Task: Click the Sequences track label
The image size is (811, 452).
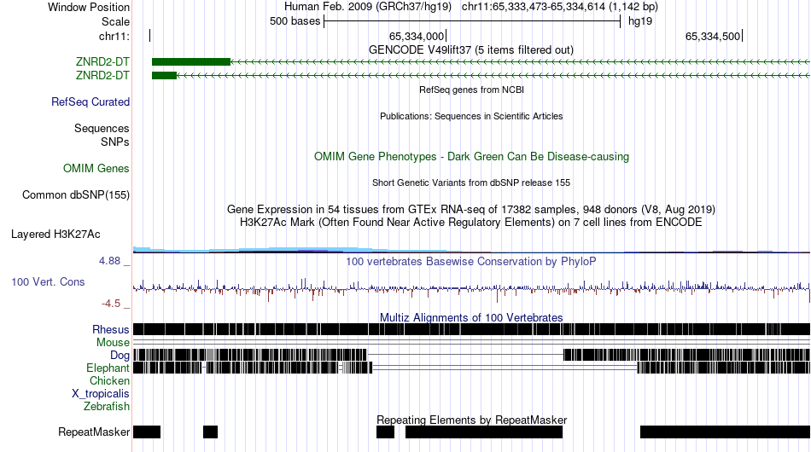Action: (x=102, y=128)
